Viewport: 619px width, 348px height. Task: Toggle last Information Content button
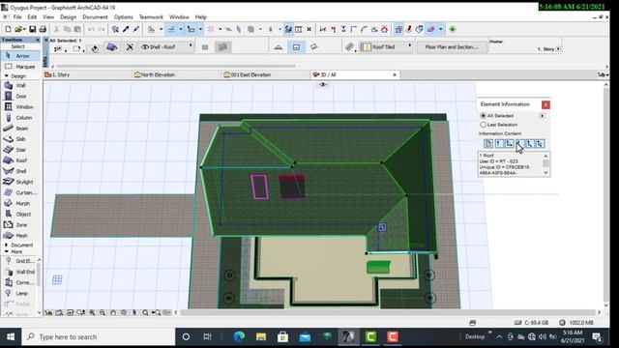pyautogui.click(x=540, y=144)
